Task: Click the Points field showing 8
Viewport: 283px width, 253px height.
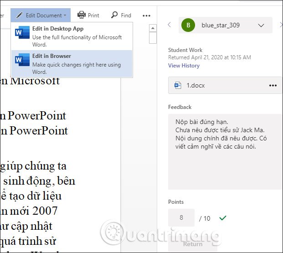Action: pyautogui.click(x=181, y=217)
